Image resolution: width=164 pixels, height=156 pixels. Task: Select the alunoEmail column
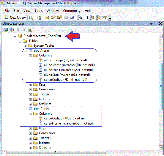point(69,70)
